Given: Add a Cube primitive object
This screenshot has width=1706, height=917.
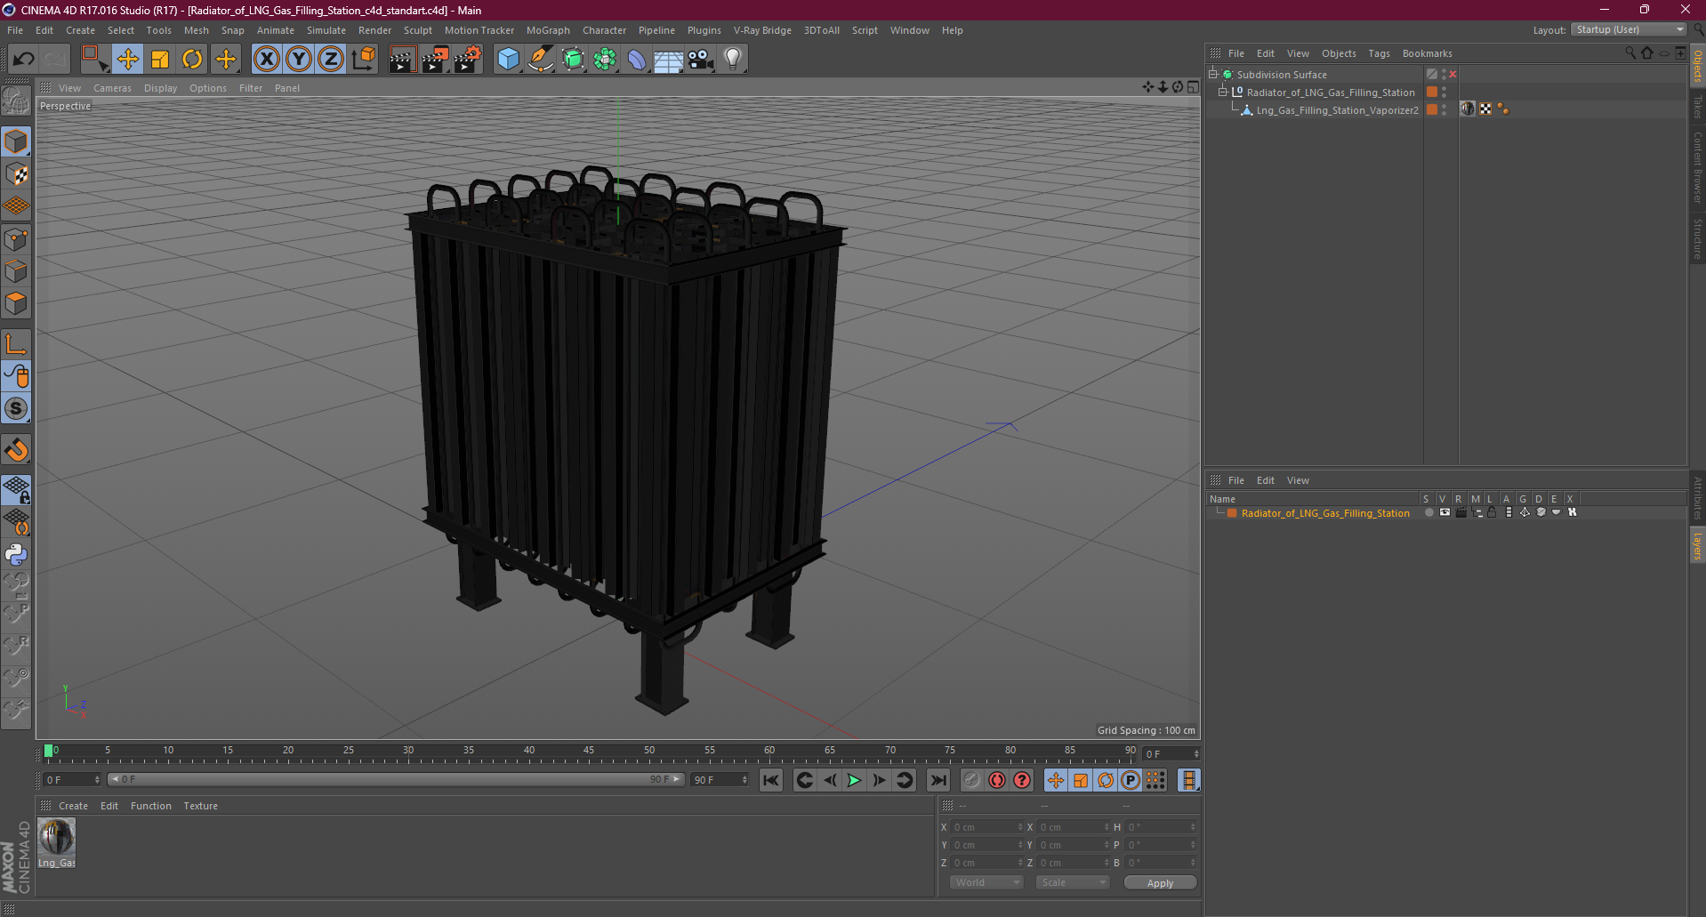Looking at the screenshot, I should [508, 60].
